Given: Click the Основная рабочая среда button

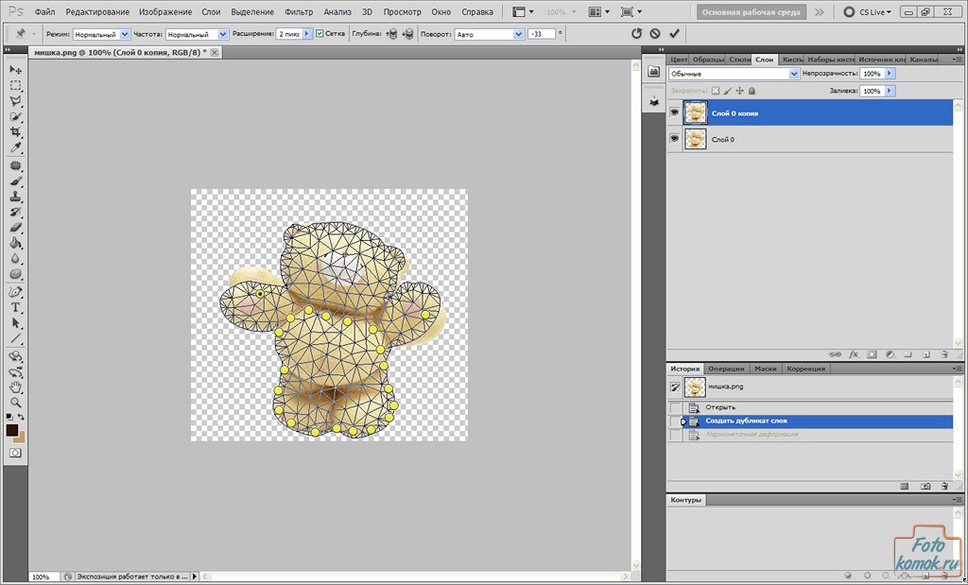Looking at the screenshot, I should 752,12.
